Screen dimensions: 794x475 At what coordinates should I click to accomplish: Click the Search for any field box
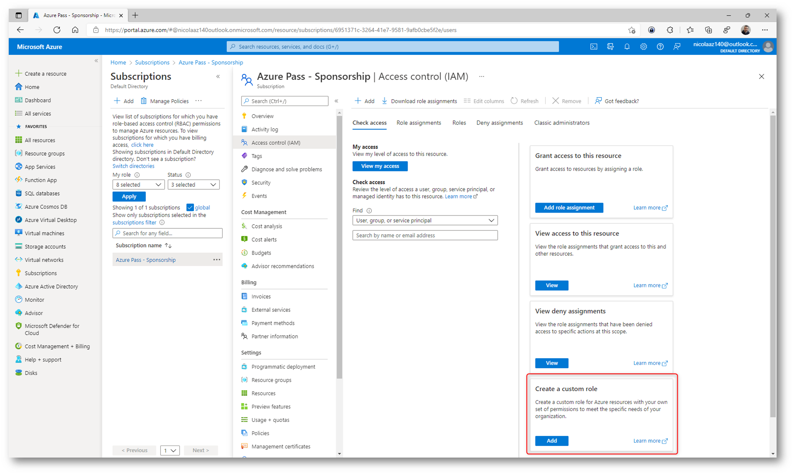[167, 233]
